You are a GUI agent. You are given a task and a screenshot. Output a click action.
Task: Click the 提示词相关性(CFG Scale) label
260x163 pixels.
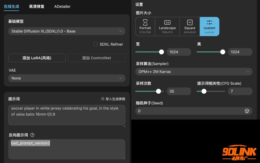(x=219, y=83)
